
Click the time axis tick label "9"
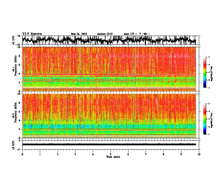181,154
